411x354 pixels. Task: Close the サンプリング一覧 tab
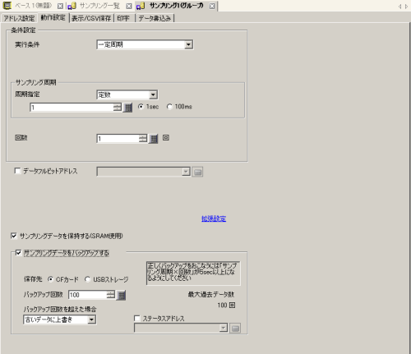(x=129, y=6)
